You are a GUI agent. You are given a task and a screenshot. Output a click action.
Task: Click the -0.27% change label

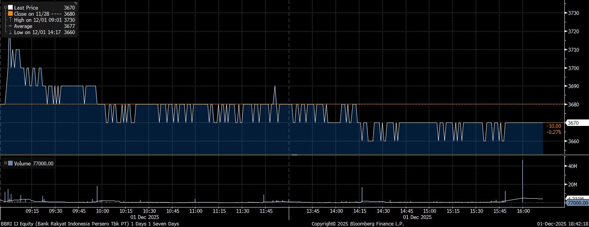click(554, 132)
